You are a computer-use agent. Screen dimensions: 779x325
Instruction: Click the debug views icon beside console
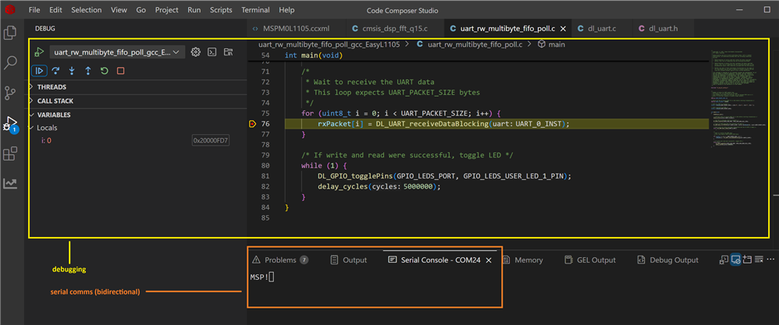coord(228,51)
